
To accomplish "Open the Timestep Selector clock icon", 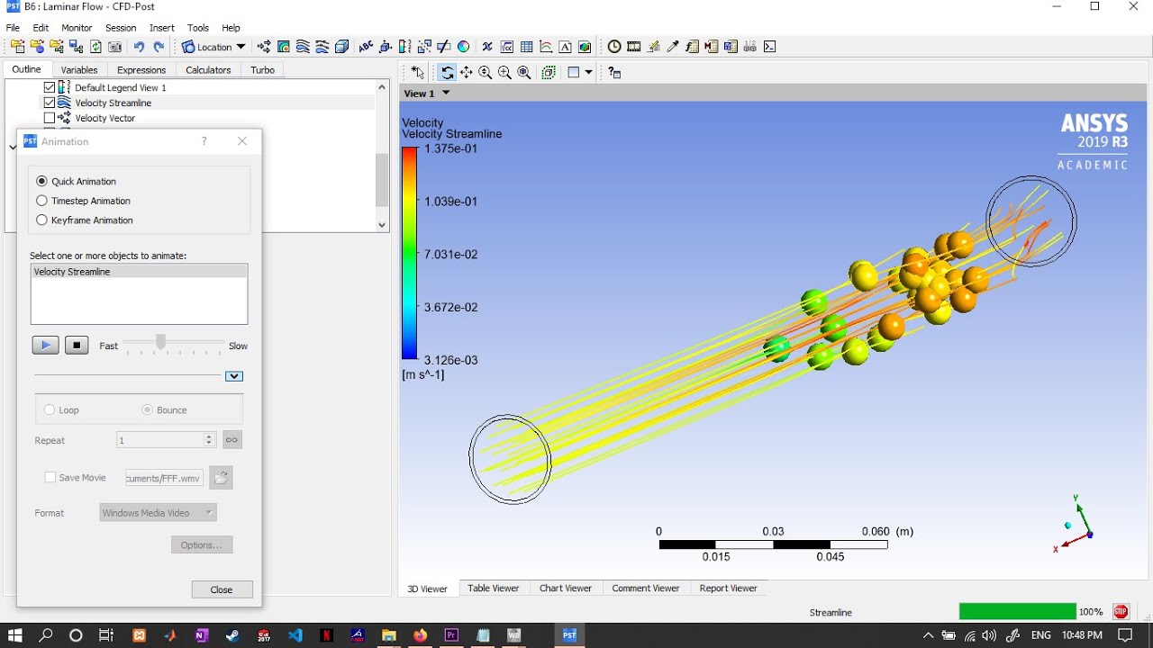I will pos(614,47).
